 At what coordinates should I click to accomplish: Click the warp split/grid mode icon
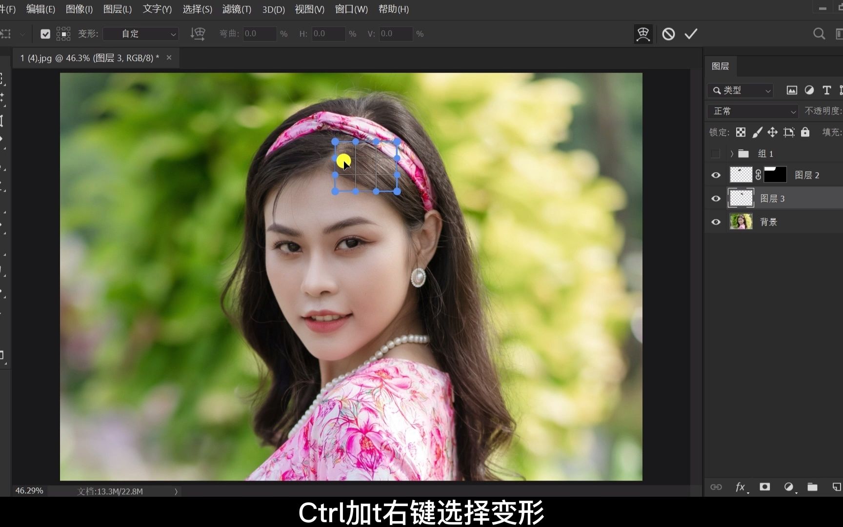tap(643, 34)
